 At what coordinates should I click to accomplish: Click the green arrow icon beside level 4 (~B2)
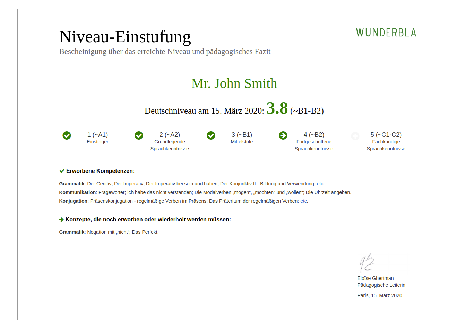[283, 135]
